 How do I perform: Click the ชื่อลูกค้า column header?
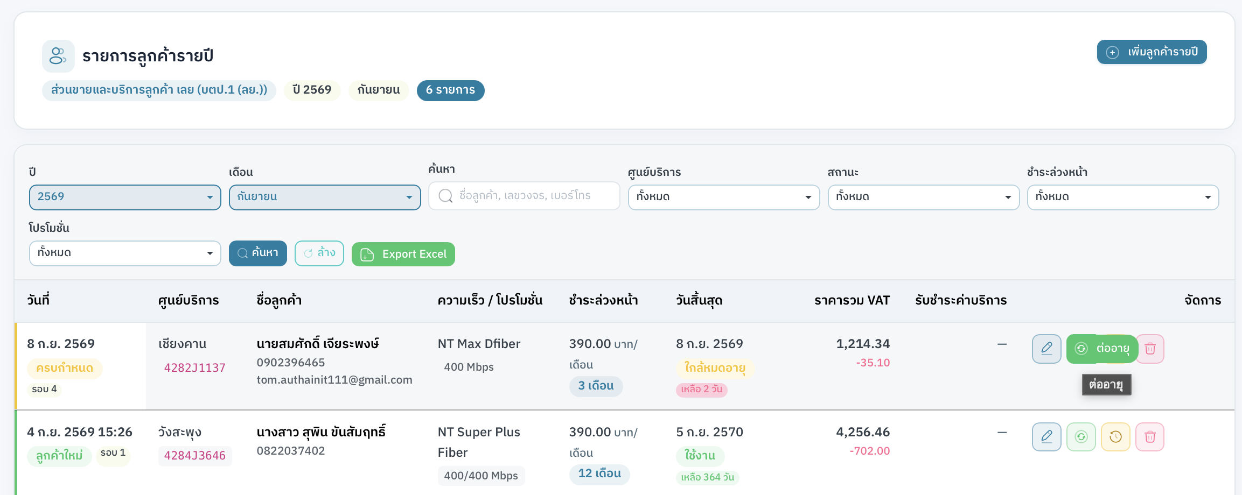279,300
